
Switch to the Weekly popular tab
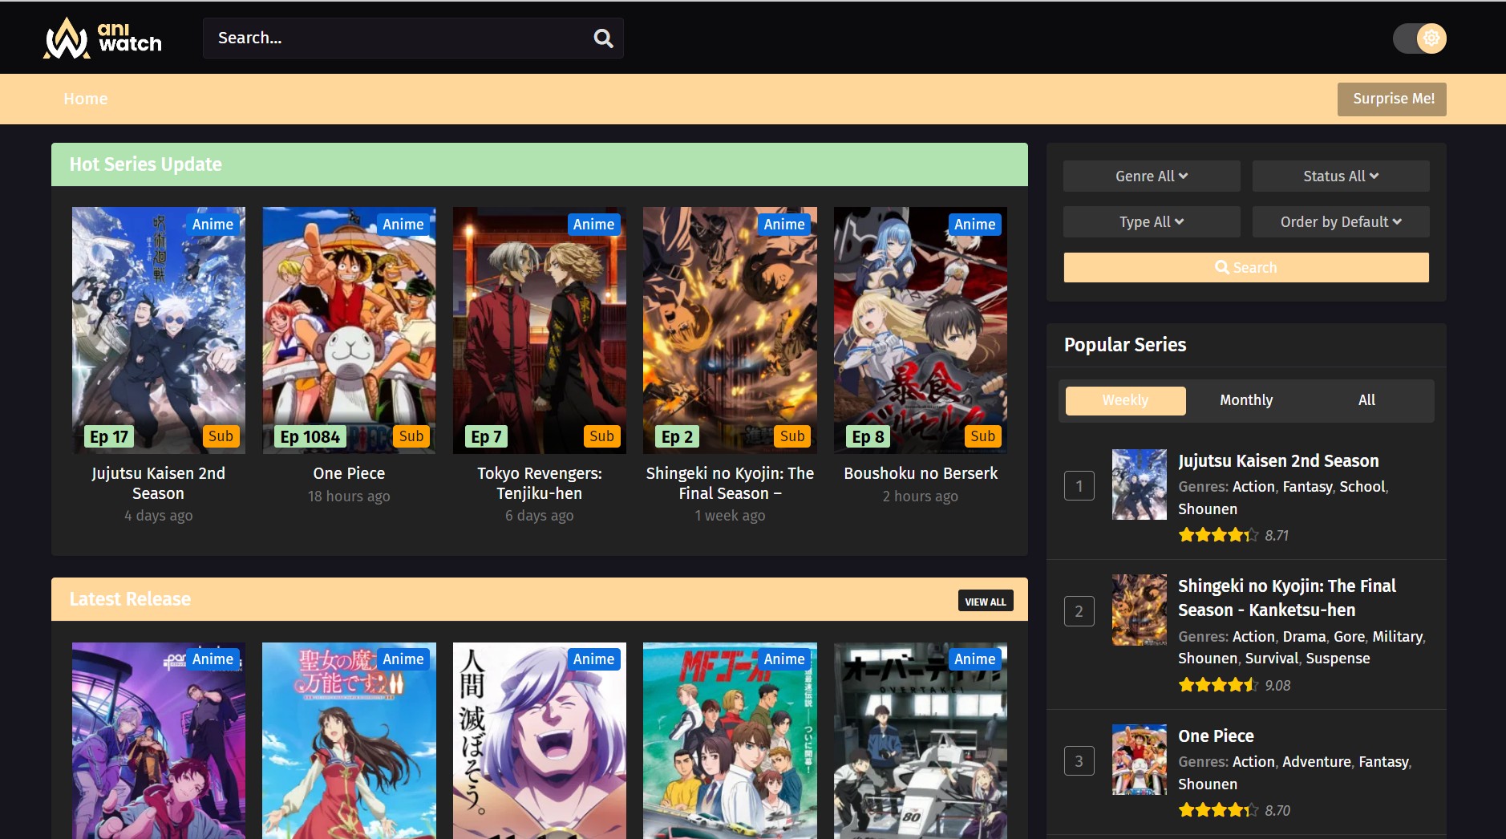point(1125,400)
